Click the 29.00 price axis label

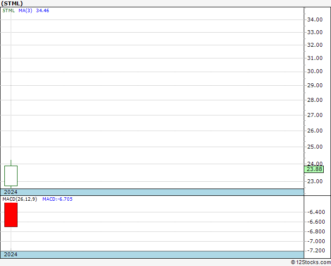(x=315, y=85)
